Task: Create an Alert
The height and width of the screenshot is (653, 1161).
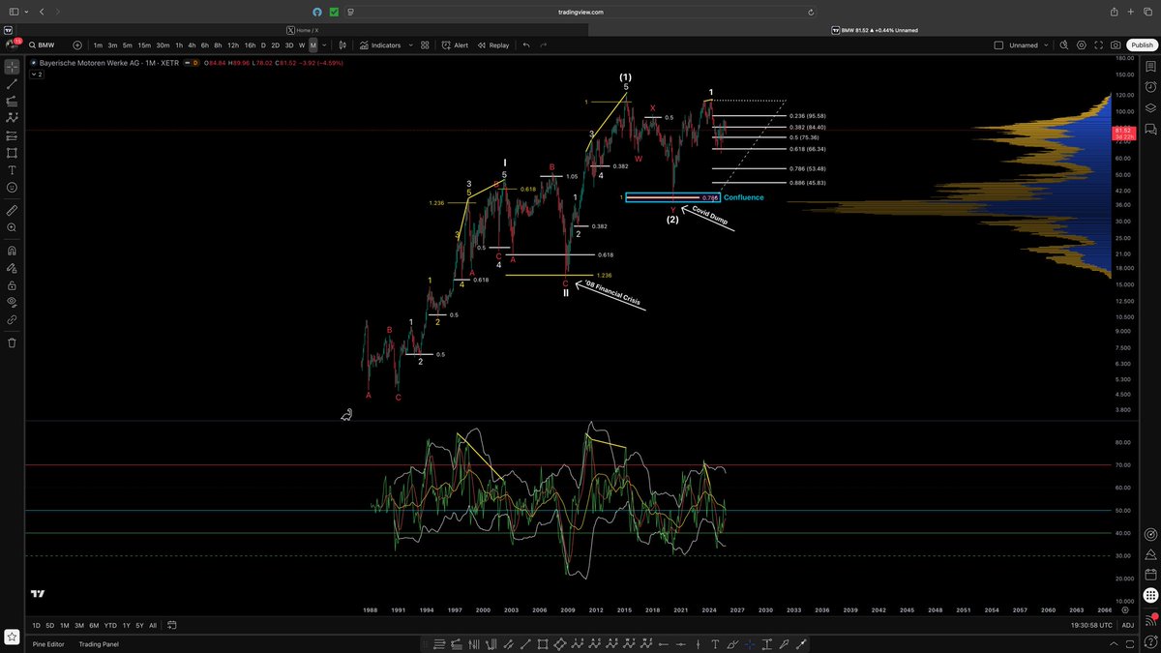Action: pos(454,45)
